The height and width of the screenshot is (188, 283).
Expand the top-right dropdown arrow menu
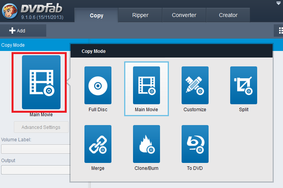pos(279,3)
